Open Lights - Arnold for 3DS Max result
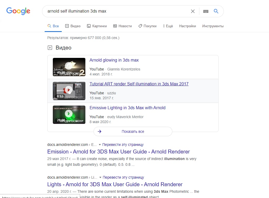Screen dimensions: 269x198 pos(115,184)
